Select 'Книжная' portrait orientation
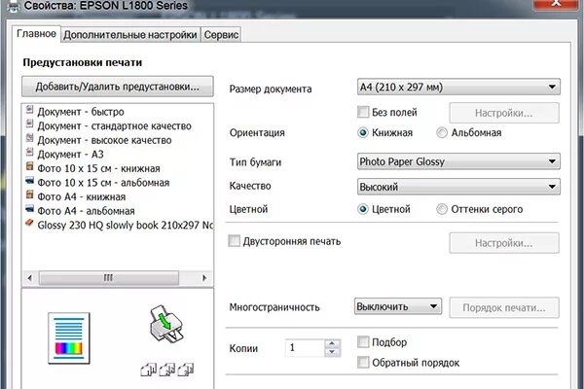The image size is (584, 389). point(362,132)
